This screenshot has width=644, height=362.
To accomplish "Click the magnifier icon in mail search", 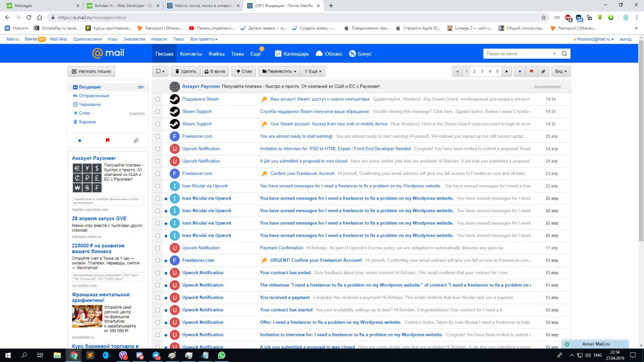I will (565, 54).
